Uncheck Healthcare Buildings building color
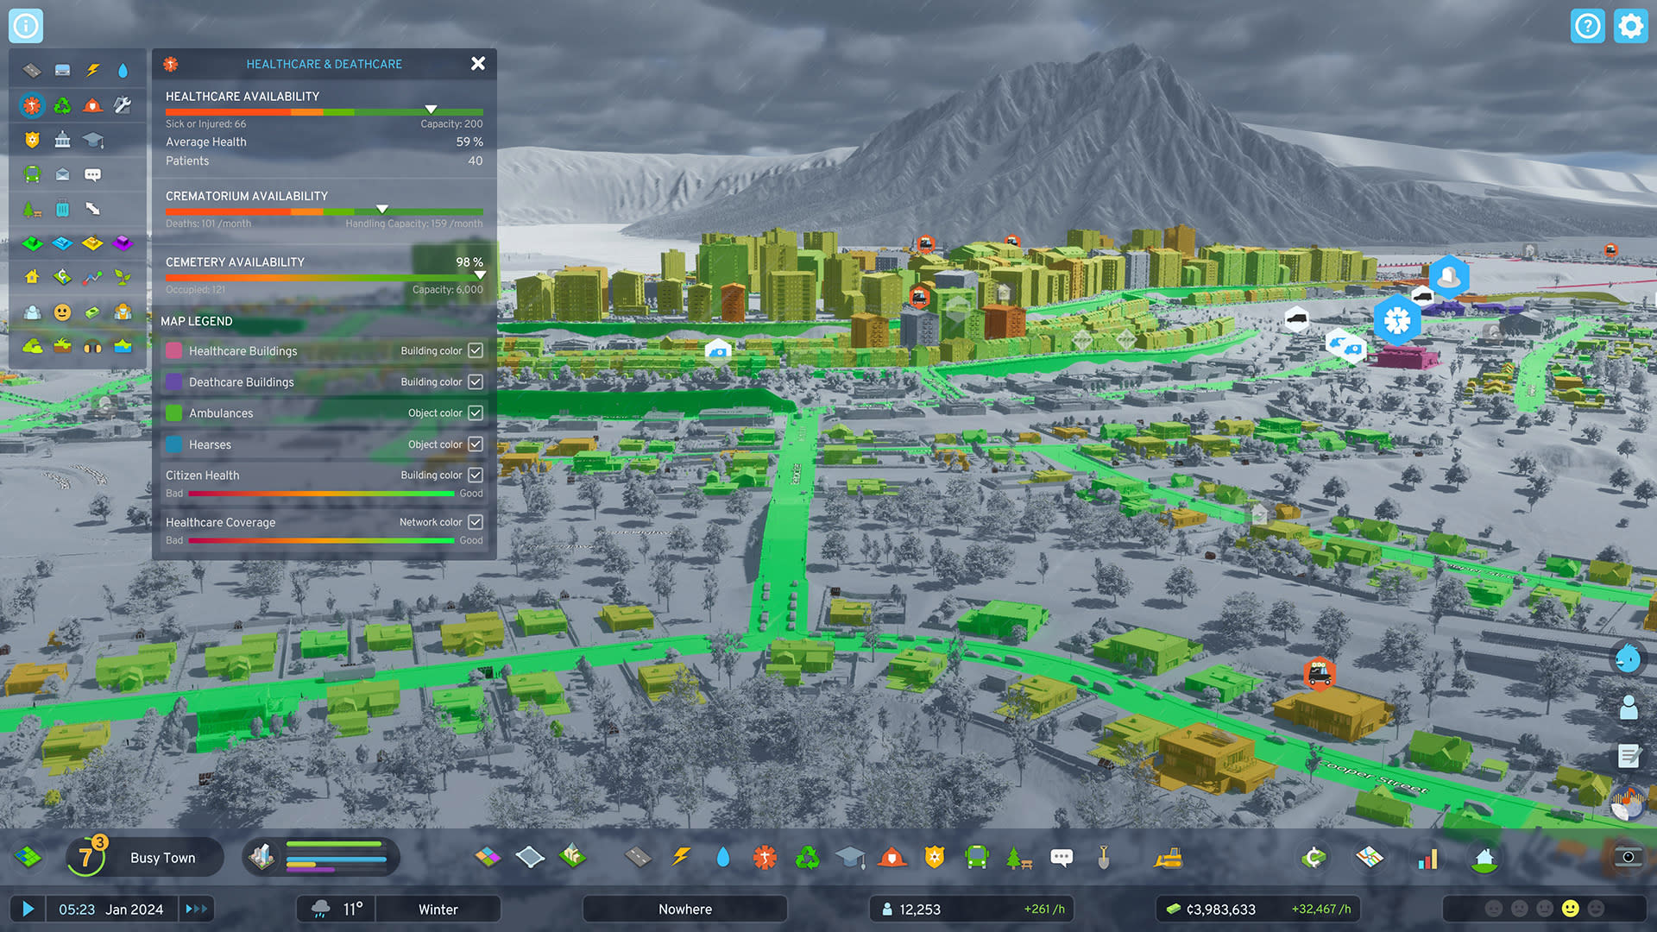Image resolution: width=1657 pixels, height=932 pixels. click(476, 350)
